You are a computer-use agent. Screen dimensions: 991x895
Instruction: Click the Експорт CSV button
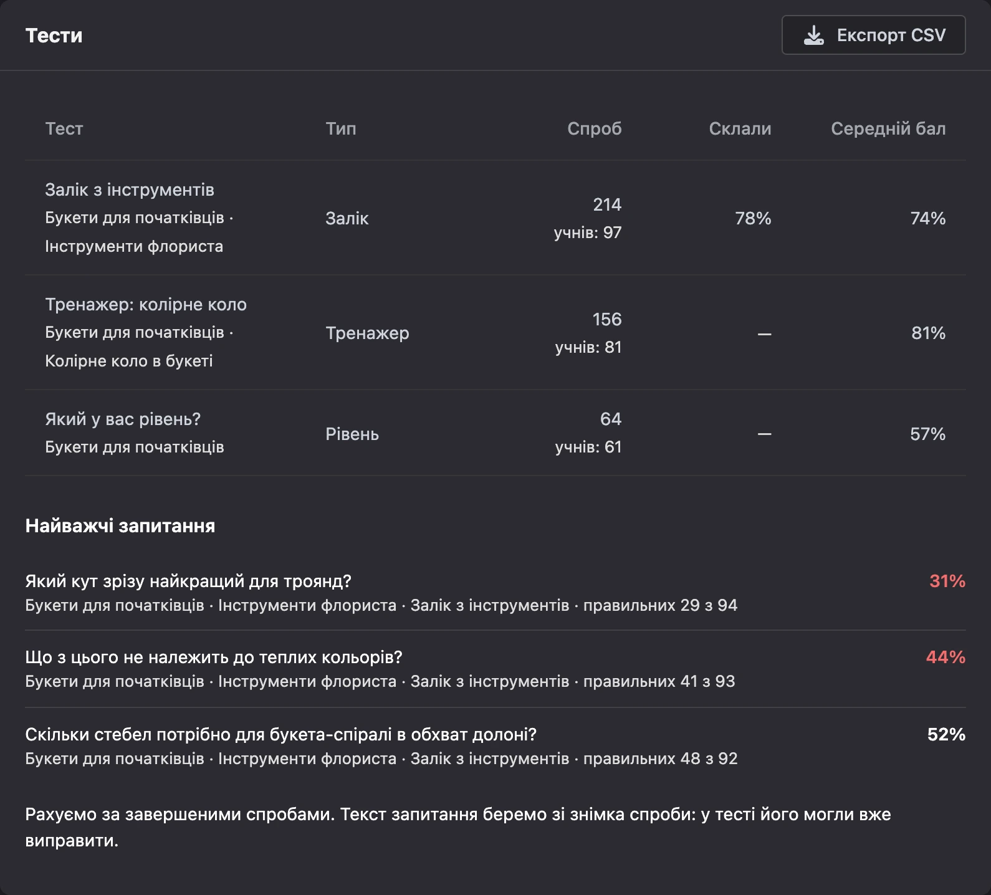coord(873,35)
